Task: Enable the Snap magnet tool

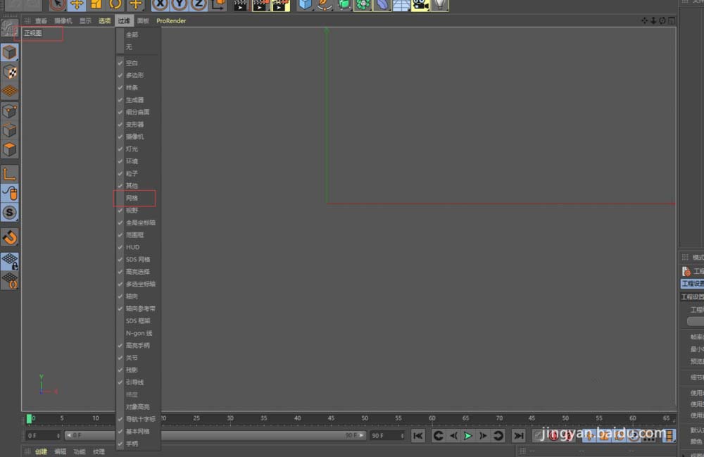Action: 10,237
